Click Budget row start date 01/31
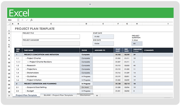This screenshot has width=181, height=106. 118,91
